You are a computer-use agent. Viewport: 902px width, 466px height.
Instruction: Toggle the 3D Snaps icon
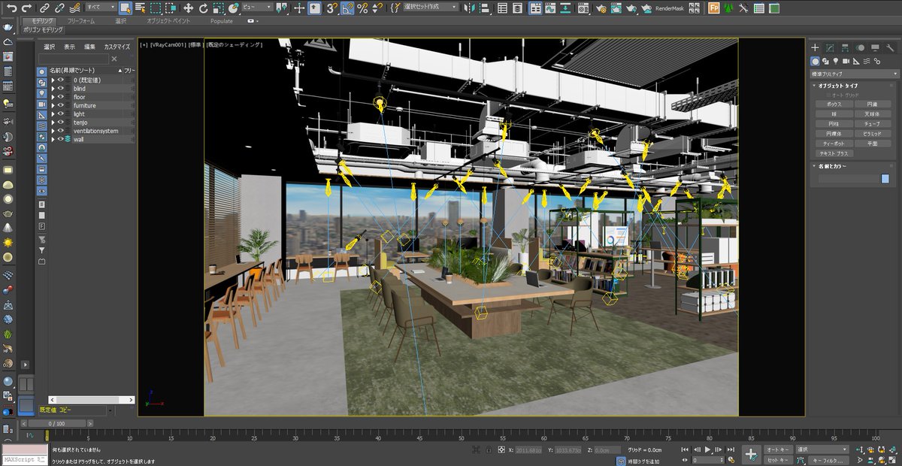point(331,8)
